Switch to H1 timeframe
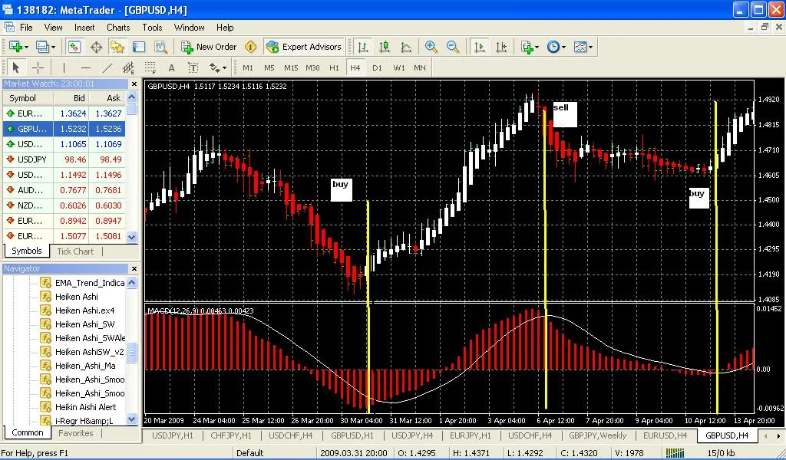This screenshot has width=786, height=460. tap(334, 67)
